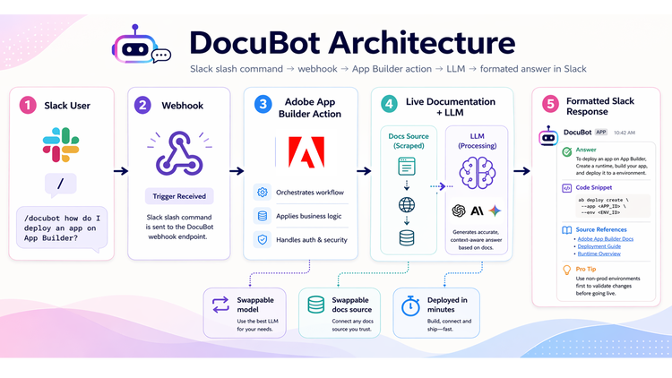The height and width of the screenshot is (378, 672).
Task: Click the shield icon beside Handles auth & security
Action: (262, 239)
